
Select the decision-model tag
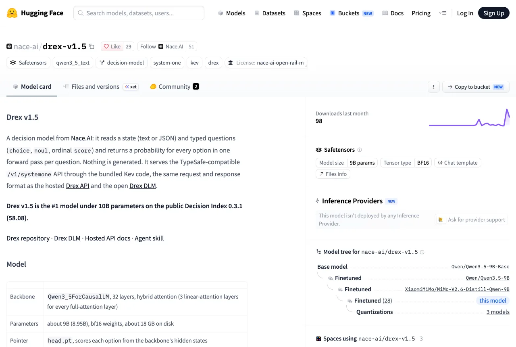pos(122,63)
